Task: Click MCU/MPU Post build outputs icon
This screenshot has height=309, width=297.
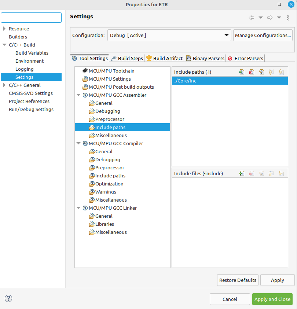Action: [x=85, y=87]
